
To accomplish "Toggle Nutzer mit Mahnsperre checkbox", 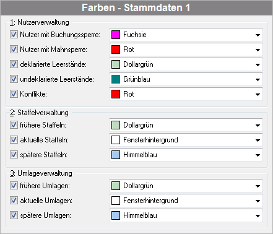I will (14, 50).
